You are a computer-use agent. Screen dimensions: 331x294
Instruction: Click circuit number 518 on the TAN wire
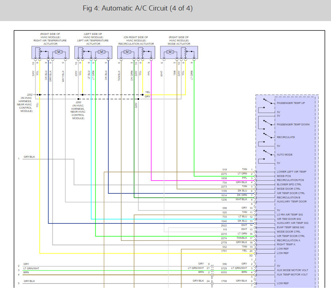pos(225,170)
